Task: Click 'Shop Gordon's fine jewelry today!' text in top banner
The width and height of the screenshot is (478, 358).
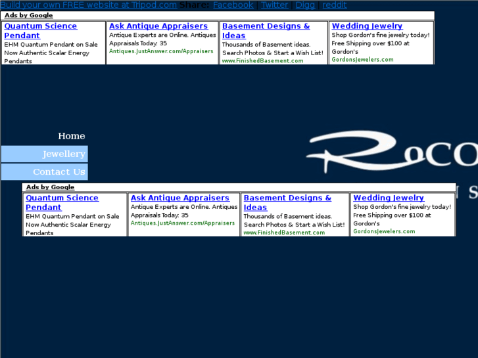Action: coord(381,35)
